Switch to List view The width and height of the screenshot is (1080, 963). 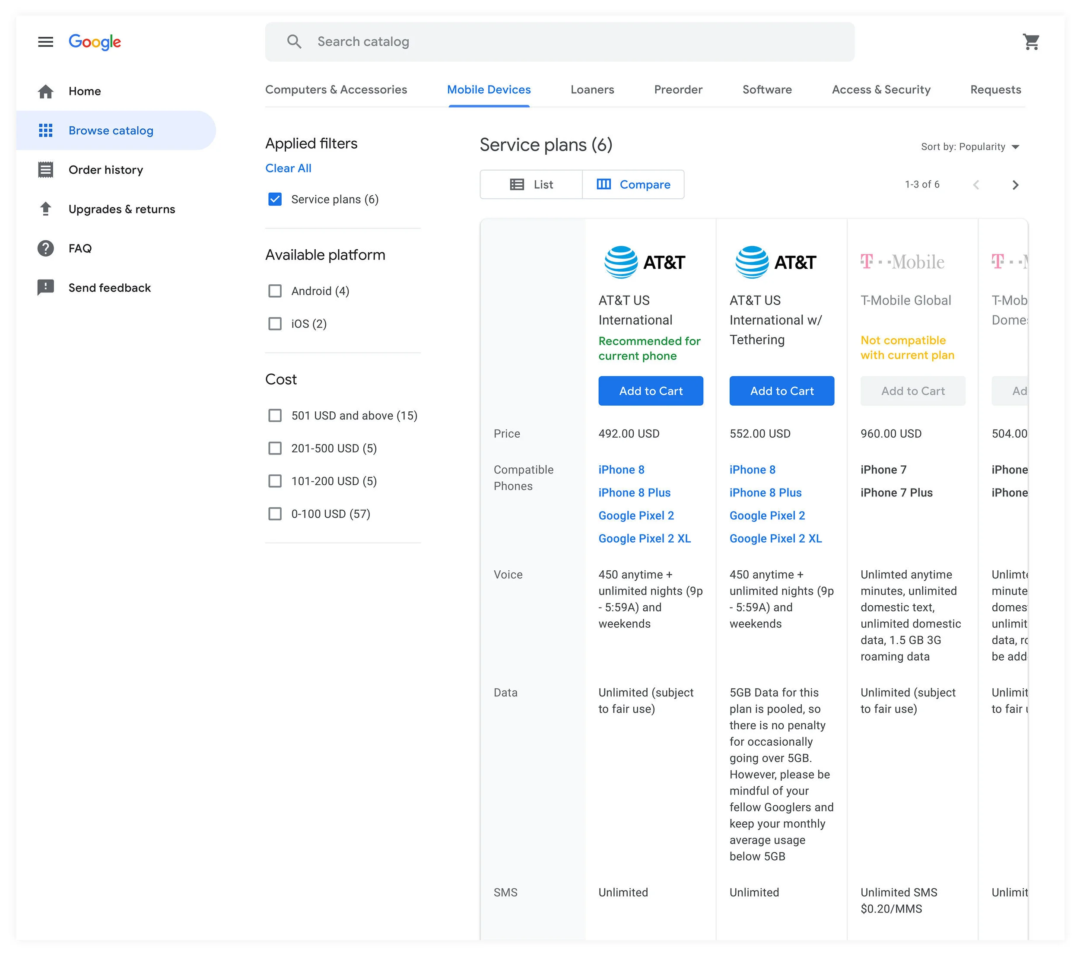tap(531, 184)
